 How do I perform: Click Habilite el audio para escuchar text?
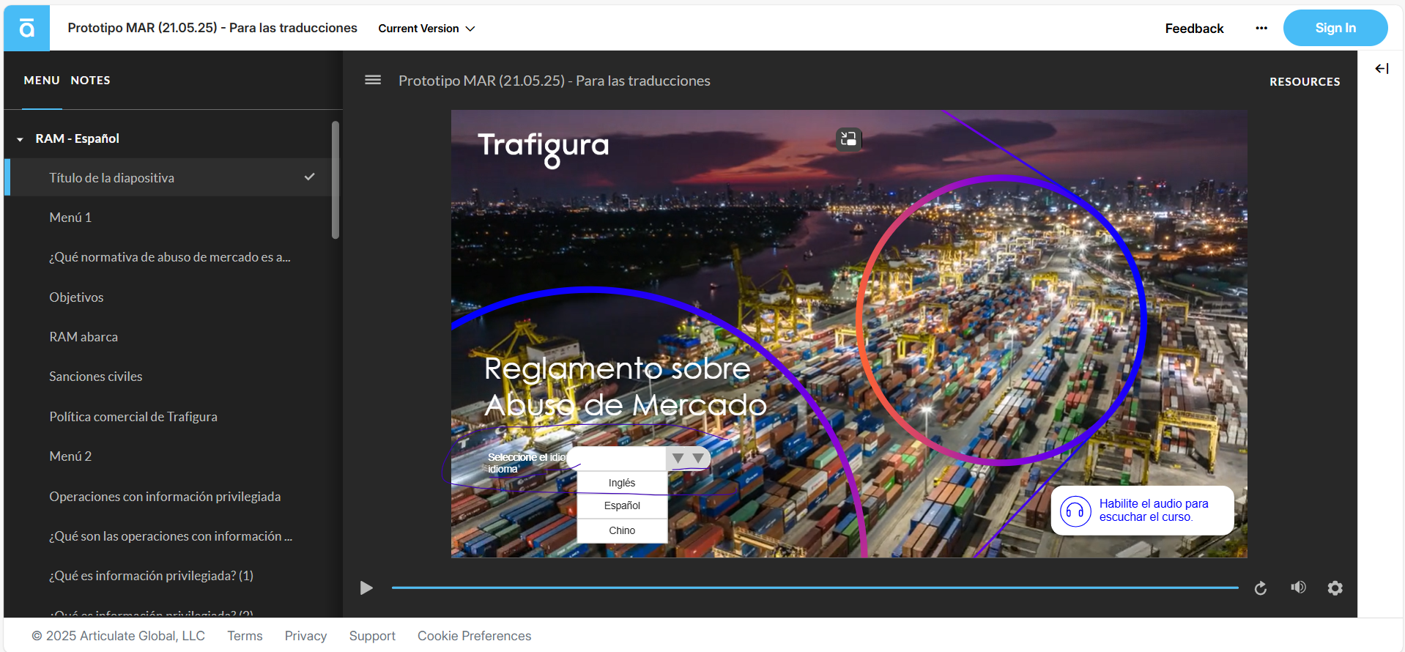point(1154,511)
